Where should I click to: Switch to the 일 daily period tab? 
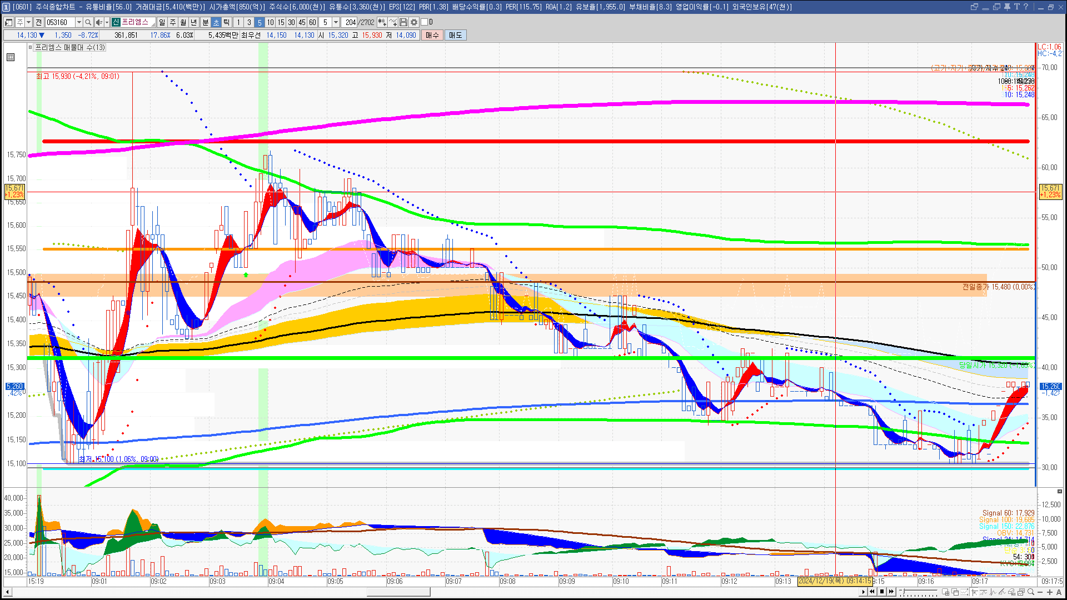pos(162,22)
